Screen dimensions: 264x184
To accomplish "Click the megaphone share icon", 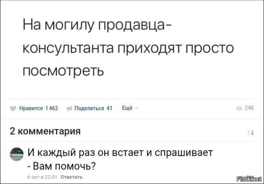I will tap(69, 109).
